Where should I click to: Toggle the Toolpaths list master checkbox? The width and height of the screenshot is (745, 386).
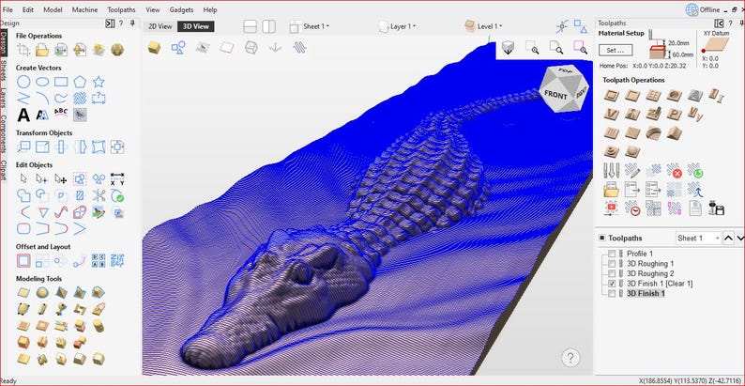pyautogui.click(x=602, y=238)
